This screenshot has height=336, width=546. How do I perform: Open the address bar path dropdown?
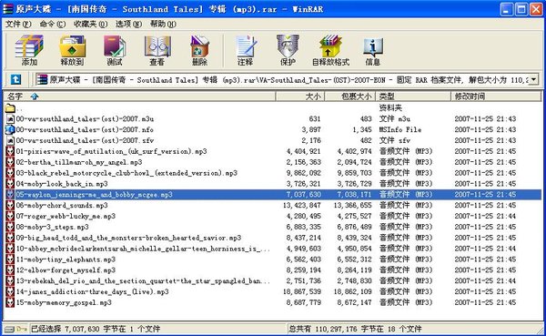(x=533, y=80)
